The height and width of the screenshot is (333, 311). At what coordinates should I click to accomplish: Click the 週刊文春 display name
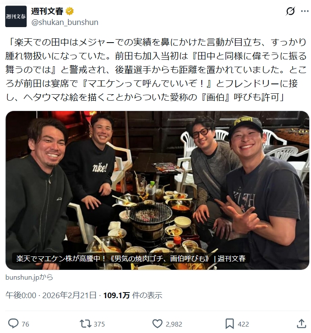coord(47,11)
